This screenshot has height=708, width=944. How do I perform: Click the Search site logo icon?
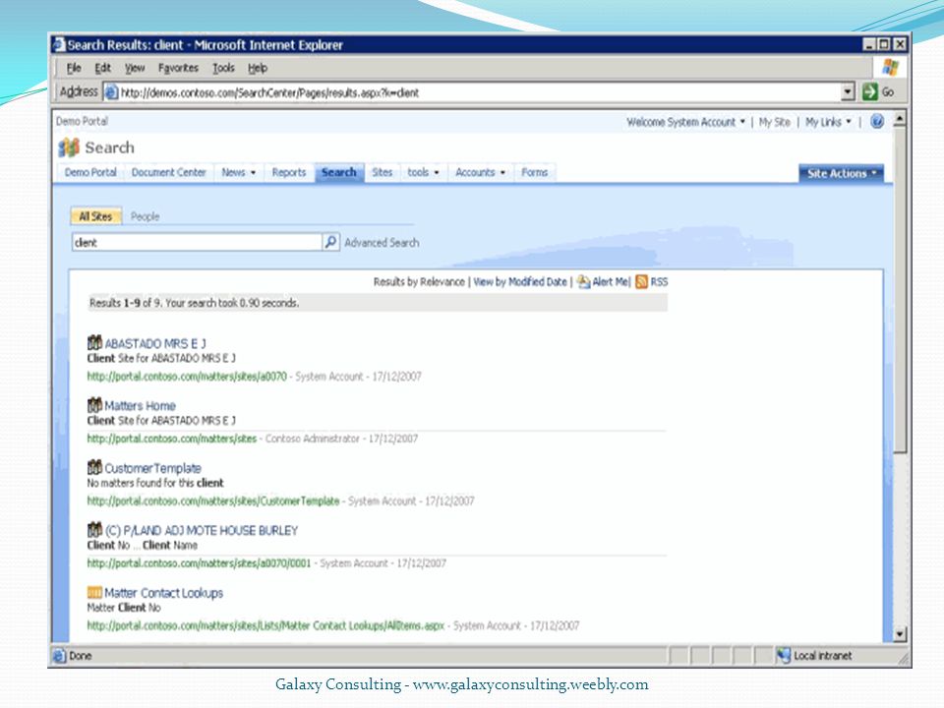click(69, 147)
